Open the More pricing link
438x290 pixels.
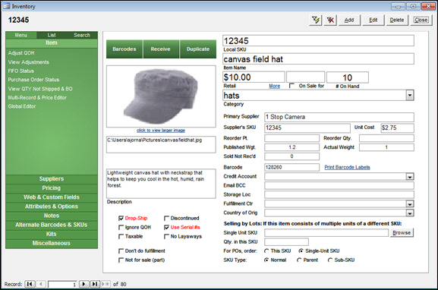click(x=274, y=86)
